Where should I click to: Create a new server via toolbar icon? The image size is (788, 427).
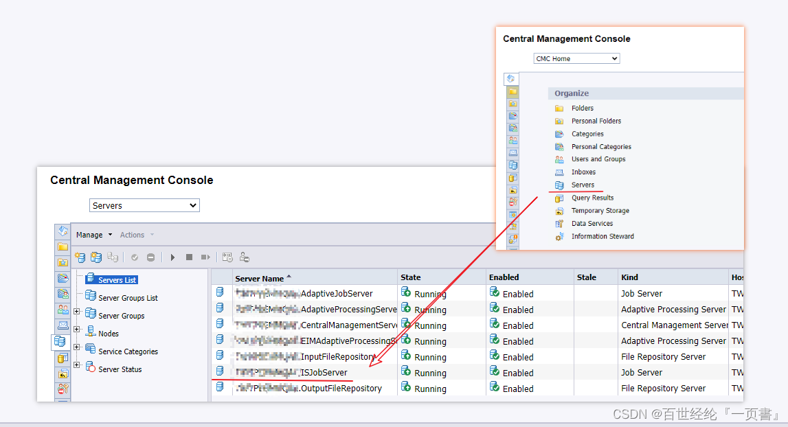click(80, 257)
